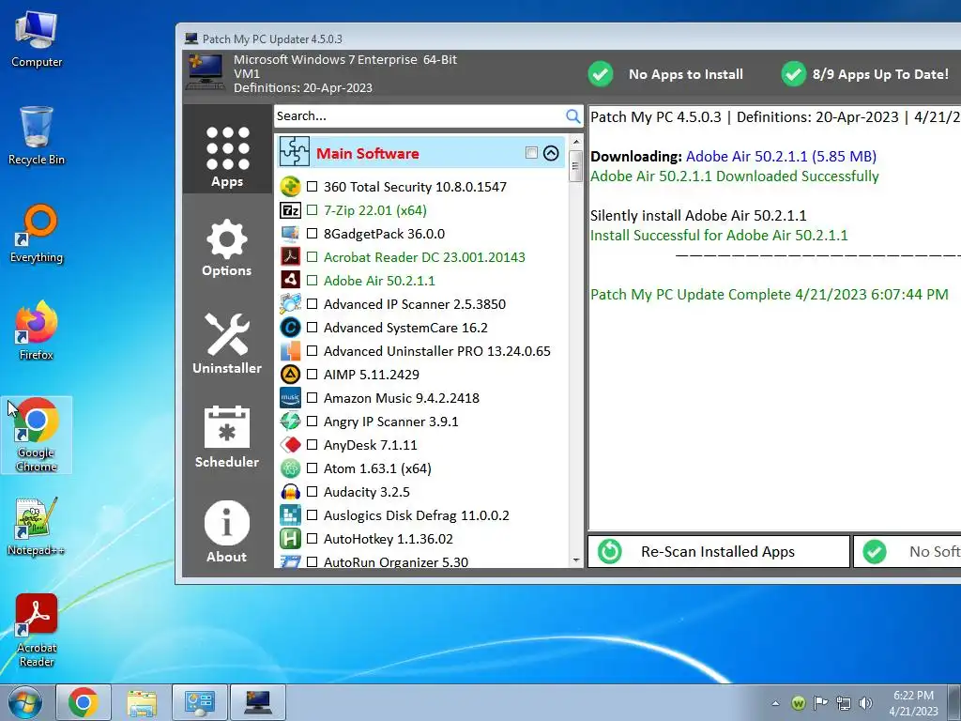The height and width of the screenshot is (721, 961).
Task: Open the About info section
Action: point(227,532)
